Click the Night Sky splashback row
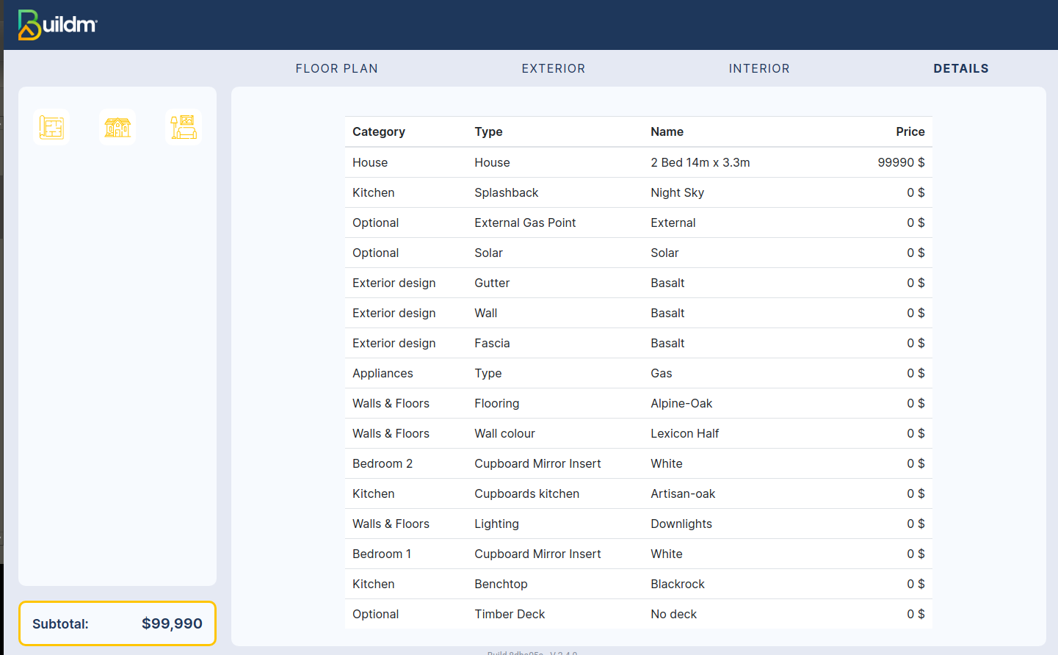This screenshot has width=1058, height=655. click(x=638, y=192)
